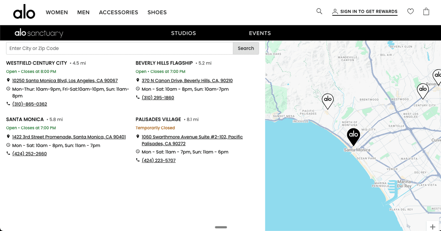
Task: Click phone icon beside (310)-865-0362
Action: tap(8, 104)
